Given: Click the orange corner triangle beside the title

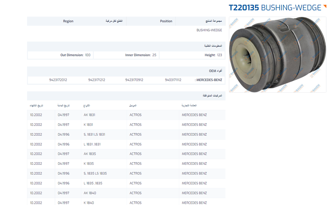Looking at the screenshot, I should (325, 6).
